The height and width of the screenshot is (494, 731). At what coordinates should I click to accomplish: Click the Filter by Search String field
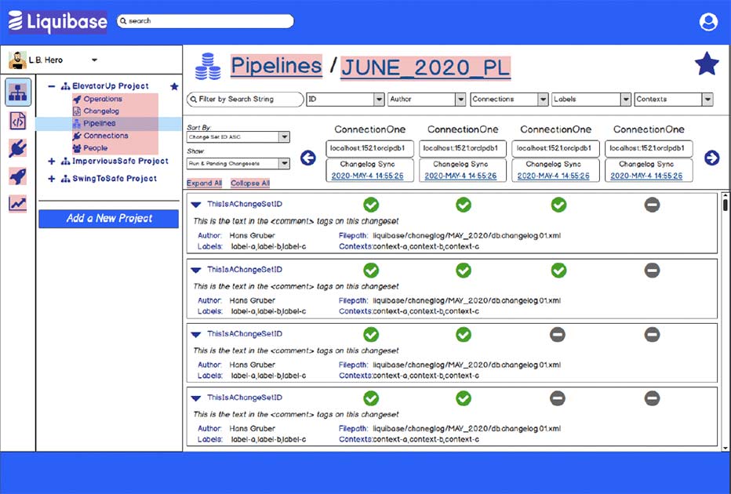pos(245,100)
